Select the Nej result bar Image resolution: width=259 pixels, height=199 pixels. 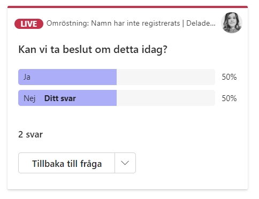click(x=117, y=98)
